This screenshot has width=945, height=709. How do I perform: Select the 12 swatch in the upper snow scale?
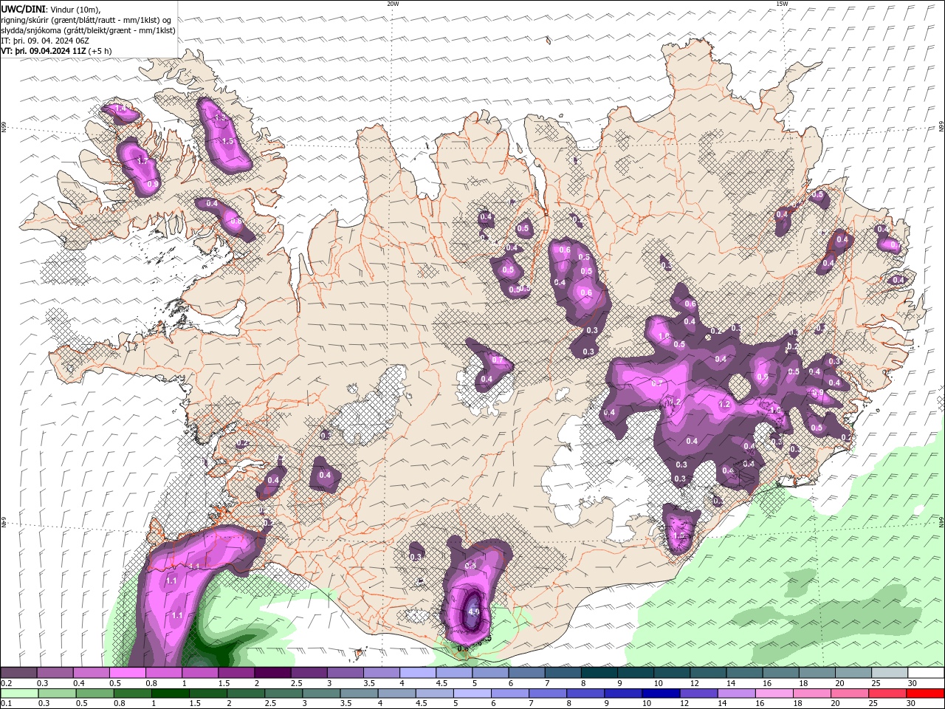point(709,673)
